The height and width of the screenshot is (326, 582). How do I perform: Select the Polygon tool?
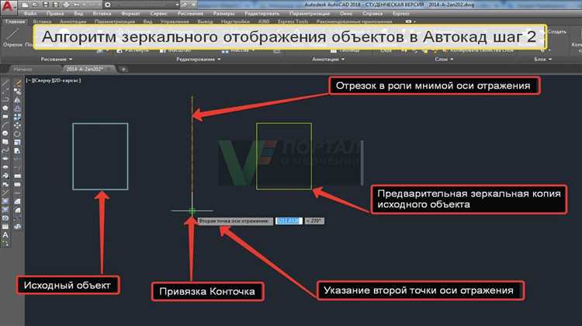[5, 108]
